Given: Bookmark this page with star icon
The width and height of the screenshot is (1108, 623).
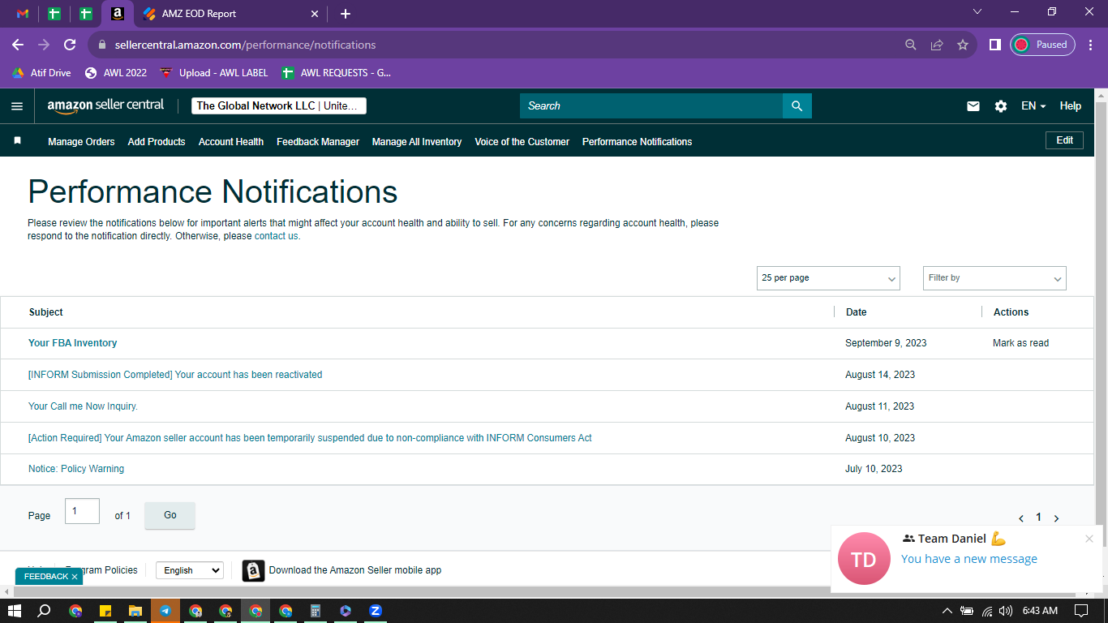Looking at the screenshot, I should tap(963, 45).
